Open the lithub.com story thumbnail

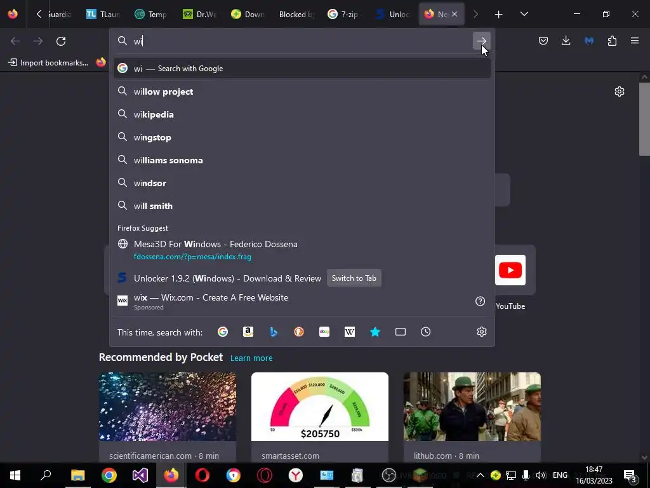click(472, 407)
